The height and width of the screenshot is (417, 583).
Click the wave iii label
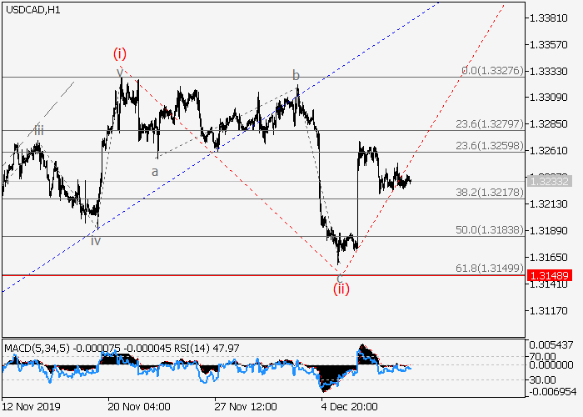click(39, 129)
